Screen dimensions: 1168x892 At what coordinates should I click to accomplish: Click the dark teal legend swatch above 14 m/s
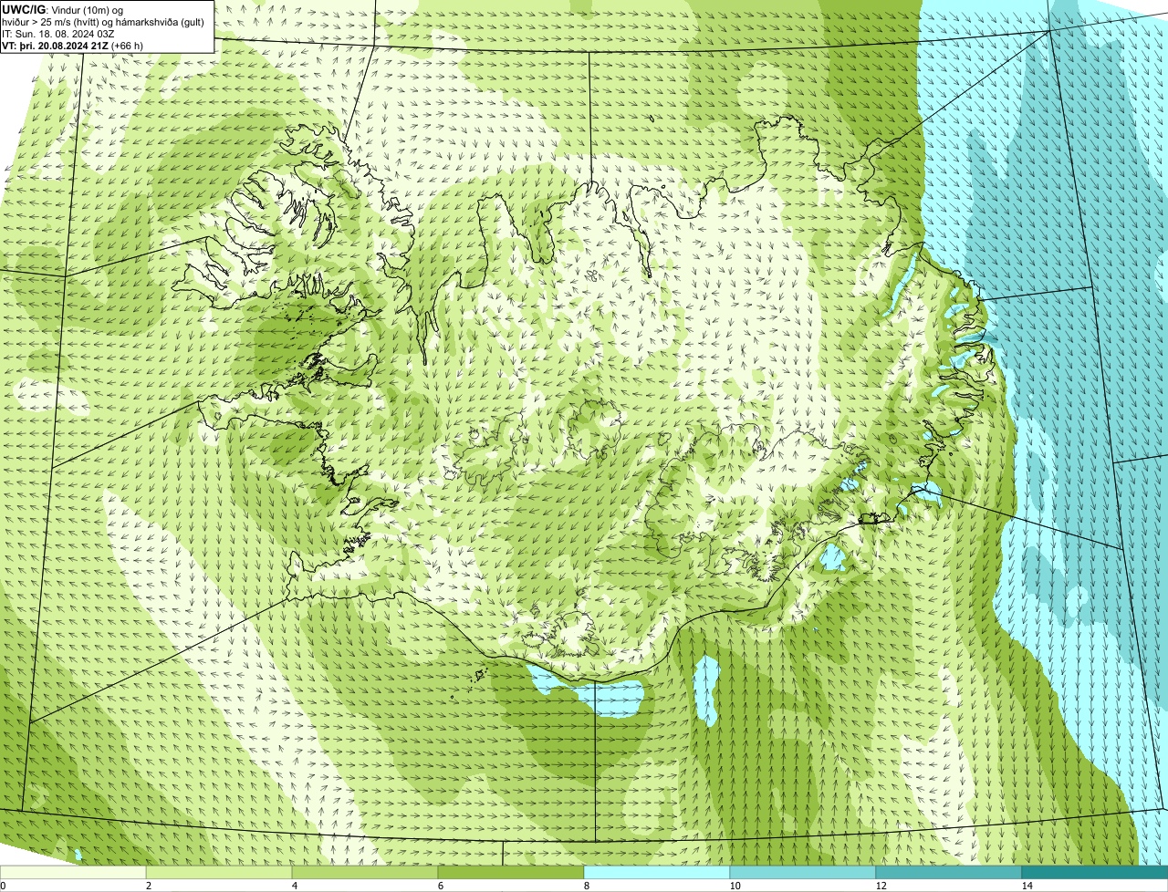click(1095, 873)
